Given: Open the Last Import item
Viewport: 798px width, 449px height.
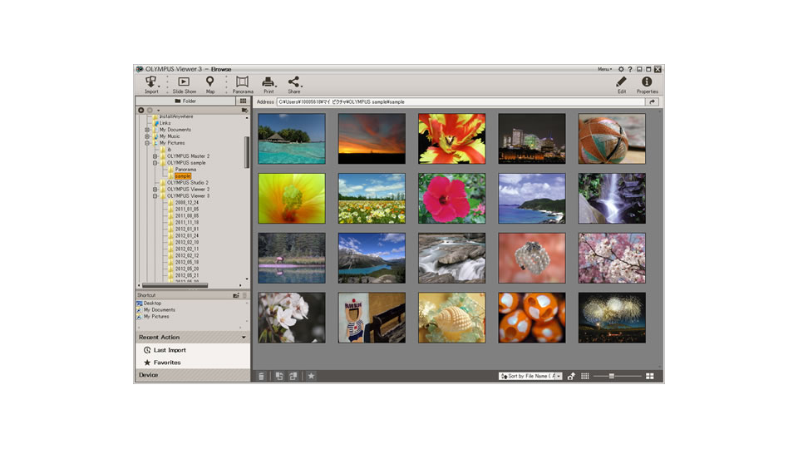Looking at the screenshot, I should (165, 350).
